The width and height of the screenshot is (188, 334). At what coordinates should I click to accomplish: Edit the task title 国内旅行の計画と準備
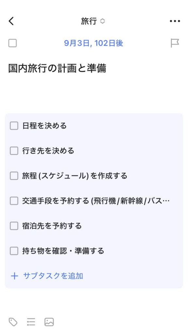pyautogui.click(x=57, y=68)
